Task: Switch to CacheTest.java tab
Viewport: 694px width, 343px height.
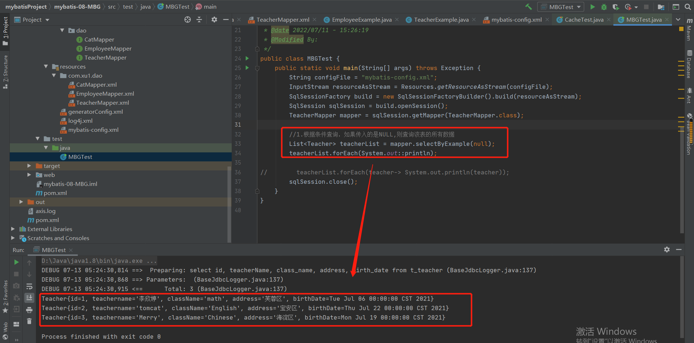Action: click(x=584, y=19)
